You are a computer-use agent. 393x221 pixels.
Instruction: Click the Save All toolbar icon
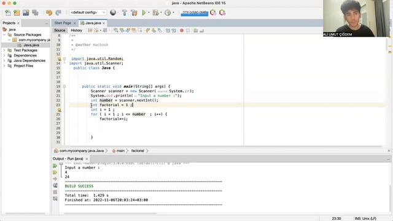(x=35, y=12)
